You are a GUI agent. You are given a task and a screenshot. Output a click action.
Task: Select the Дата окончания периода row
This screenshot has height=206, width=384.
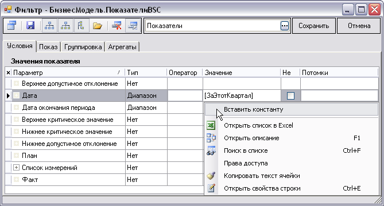pyautogui.click(x=68, y=108)
